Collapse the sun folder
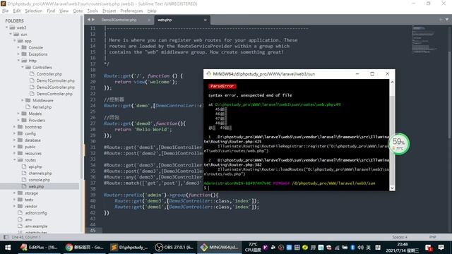452x254 pixels. click(x=11, y=35)
